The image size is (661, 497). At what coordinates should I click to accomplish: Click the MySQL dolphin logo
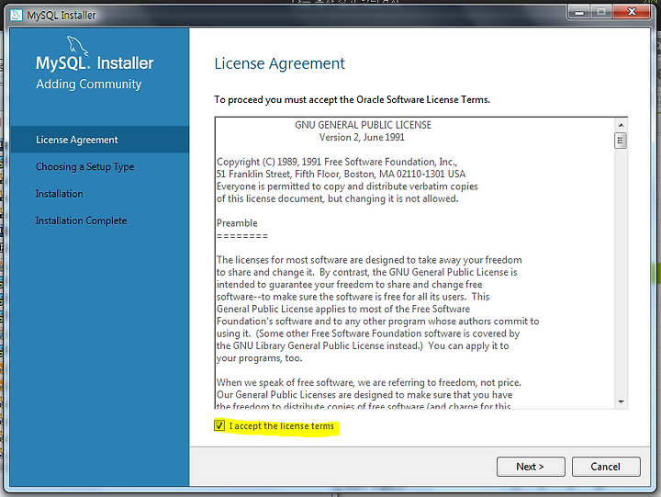(77, 46)
